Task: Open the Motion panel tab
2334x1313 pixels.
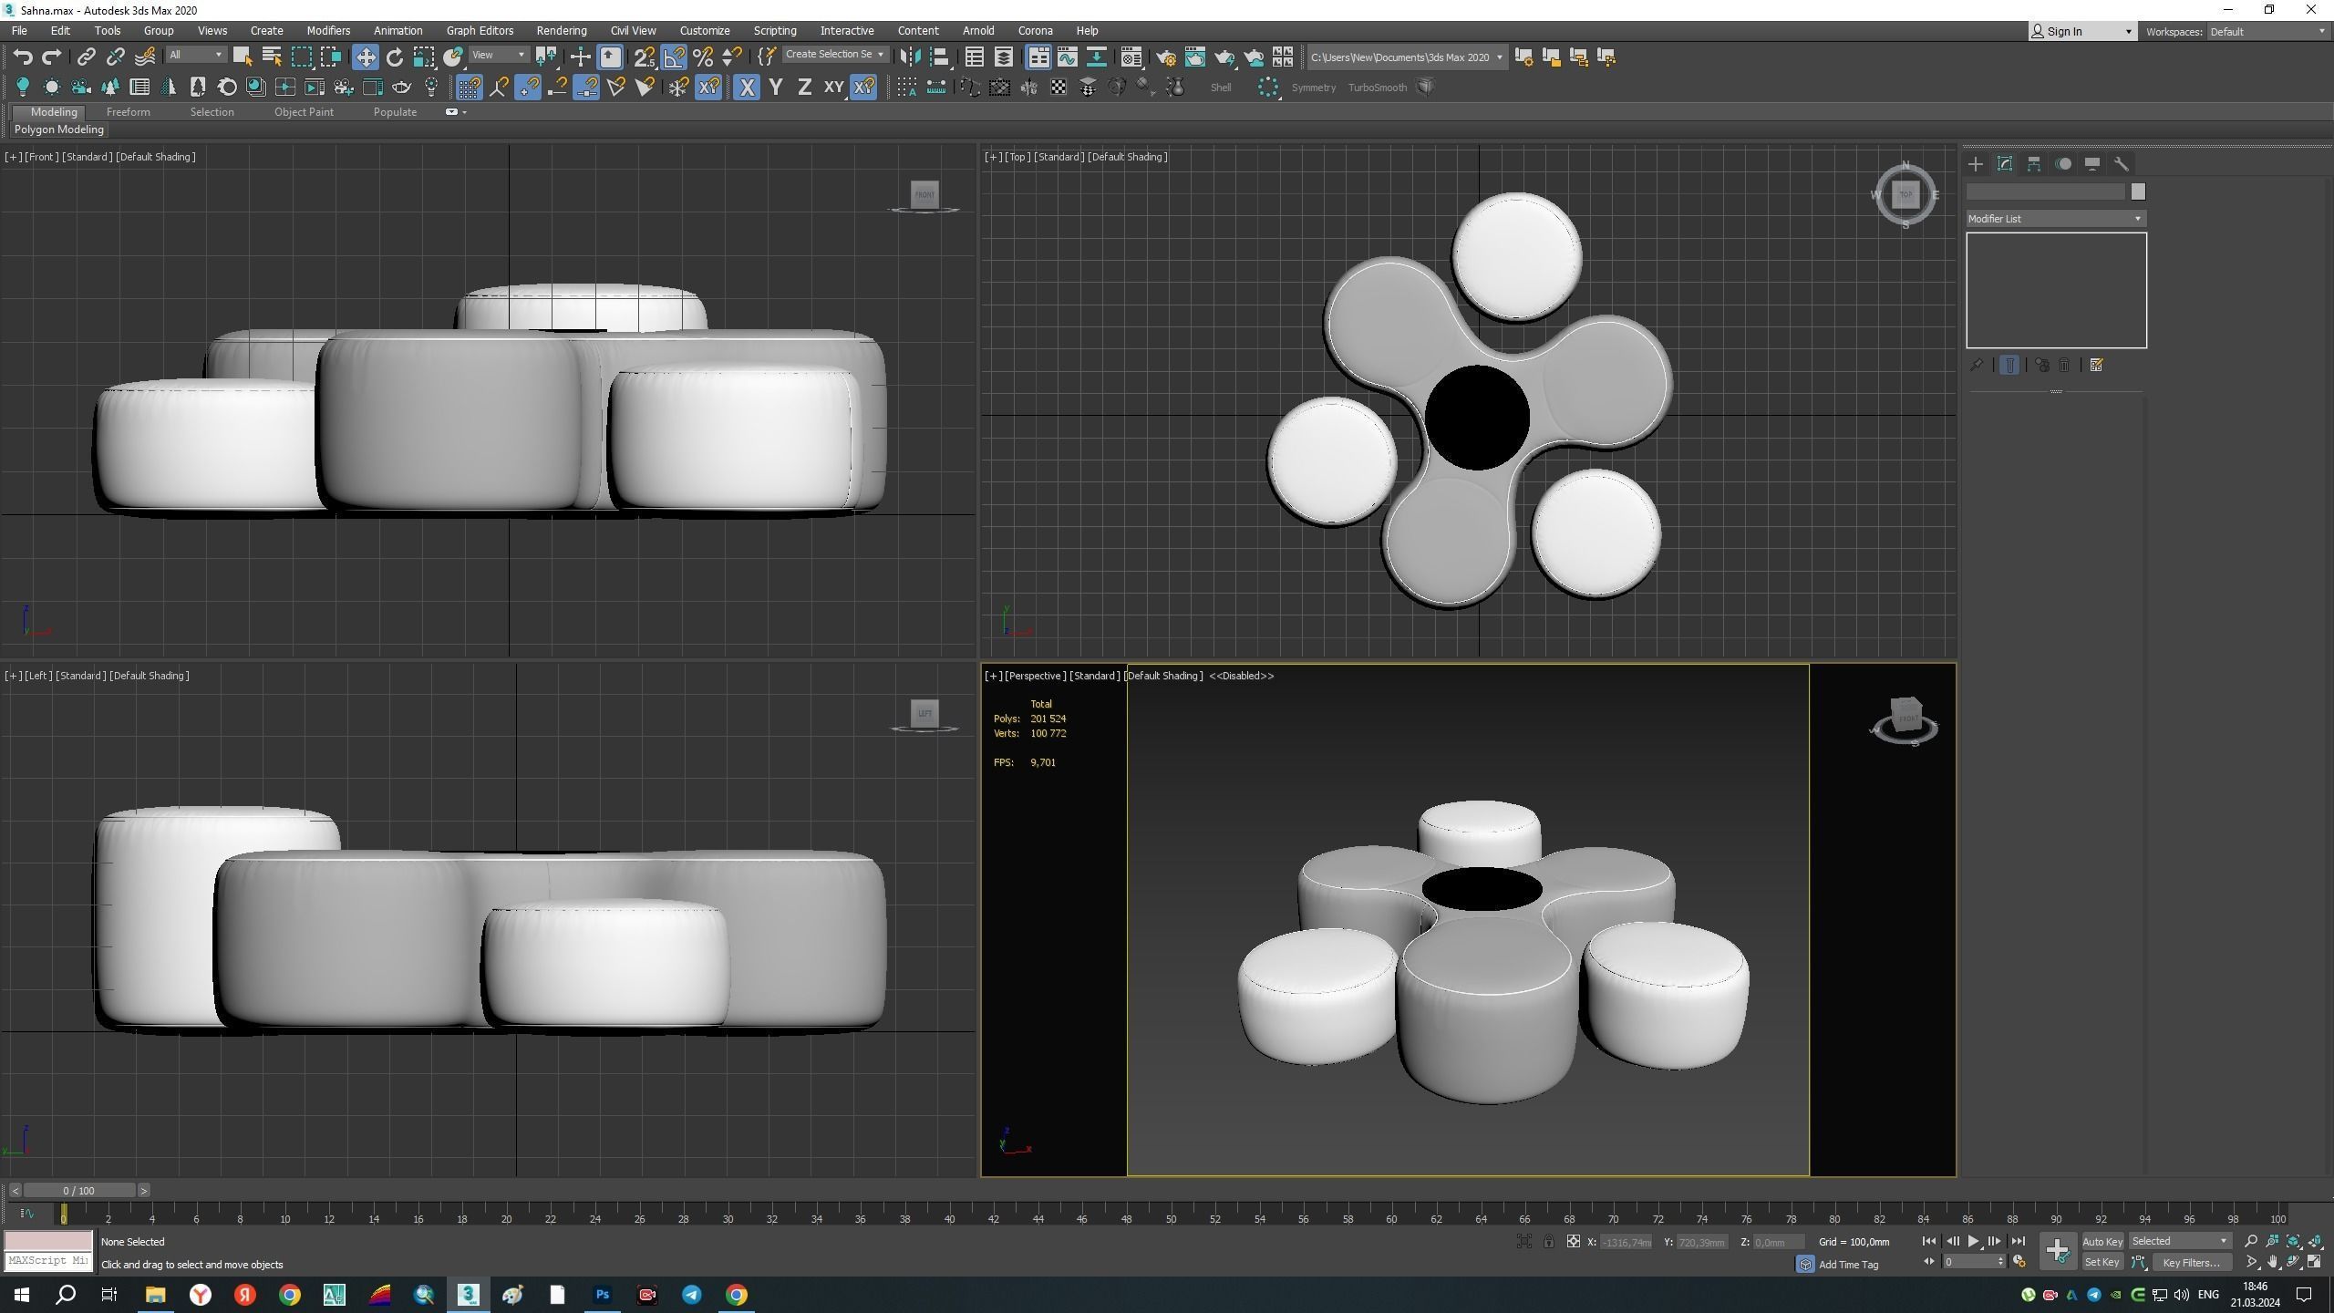Action: [2063, 164]
